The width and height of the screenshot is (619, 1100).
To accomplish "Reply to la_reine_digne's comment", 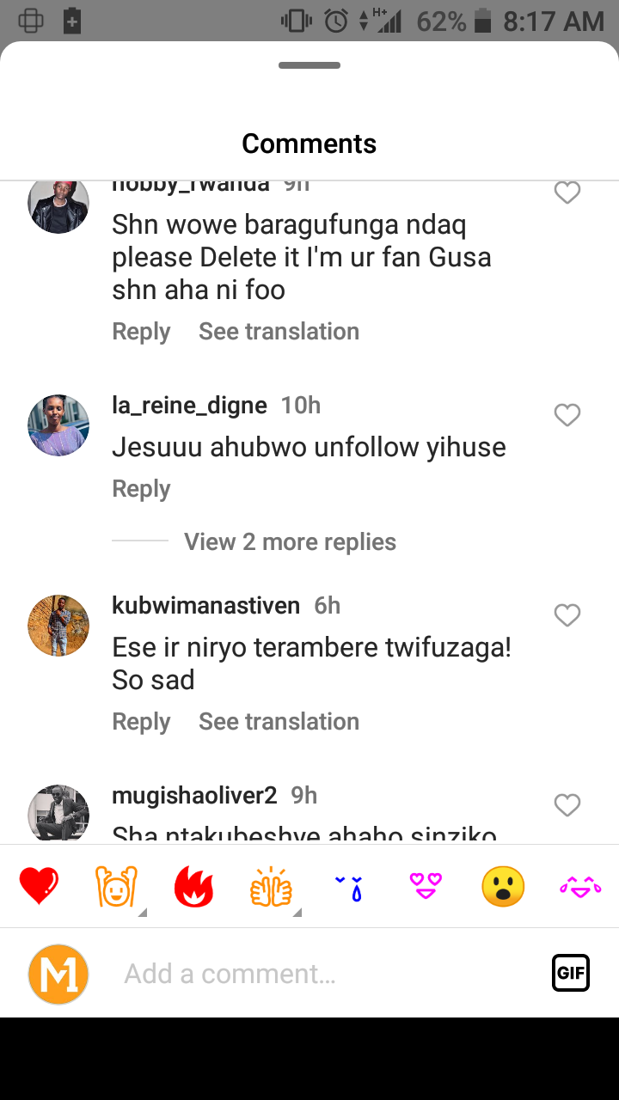I will pos(141,488).
